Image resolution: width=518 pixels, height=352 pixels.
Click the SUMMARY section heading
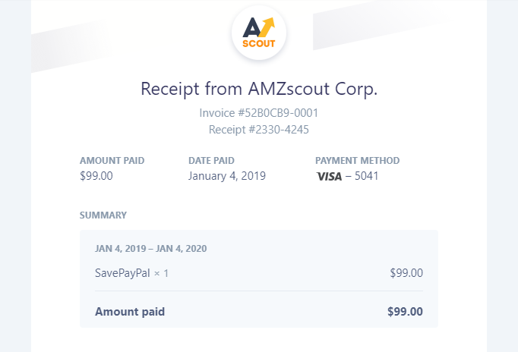103,215
